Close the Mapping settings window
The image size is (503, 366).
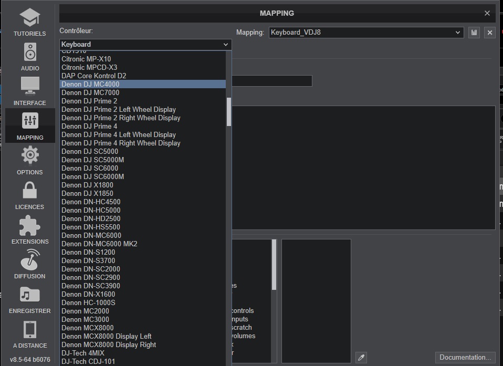(487, 13)
